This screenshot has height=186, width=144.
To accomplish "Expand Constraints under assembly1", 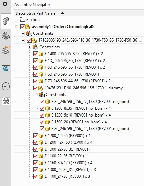I will tap(23, 34).
